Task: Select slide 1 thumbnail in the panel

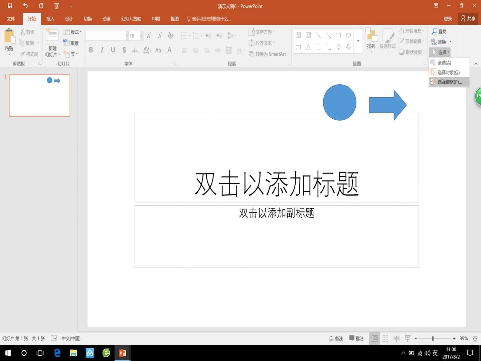Action: pos(39,95)
